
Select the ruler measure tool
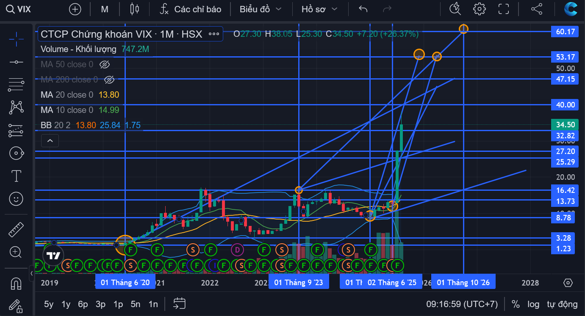click(x=16, y=230)
